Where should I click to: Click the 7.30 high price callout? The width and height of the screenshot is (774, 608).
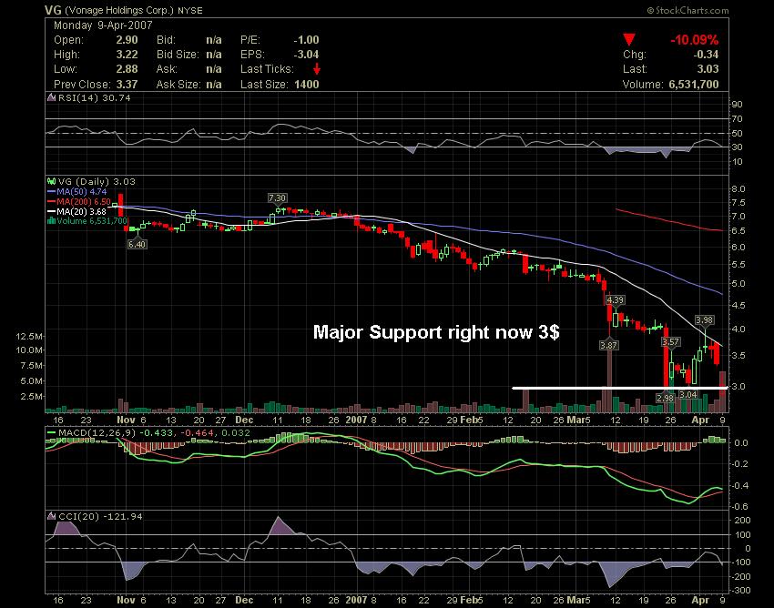click(x=277, y=198)
